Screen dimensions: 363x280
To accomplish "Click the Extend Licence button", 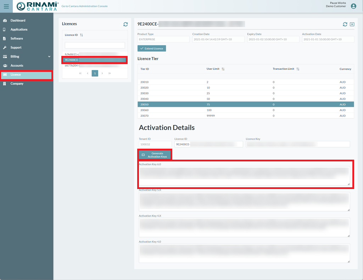I will pos(152,48).
